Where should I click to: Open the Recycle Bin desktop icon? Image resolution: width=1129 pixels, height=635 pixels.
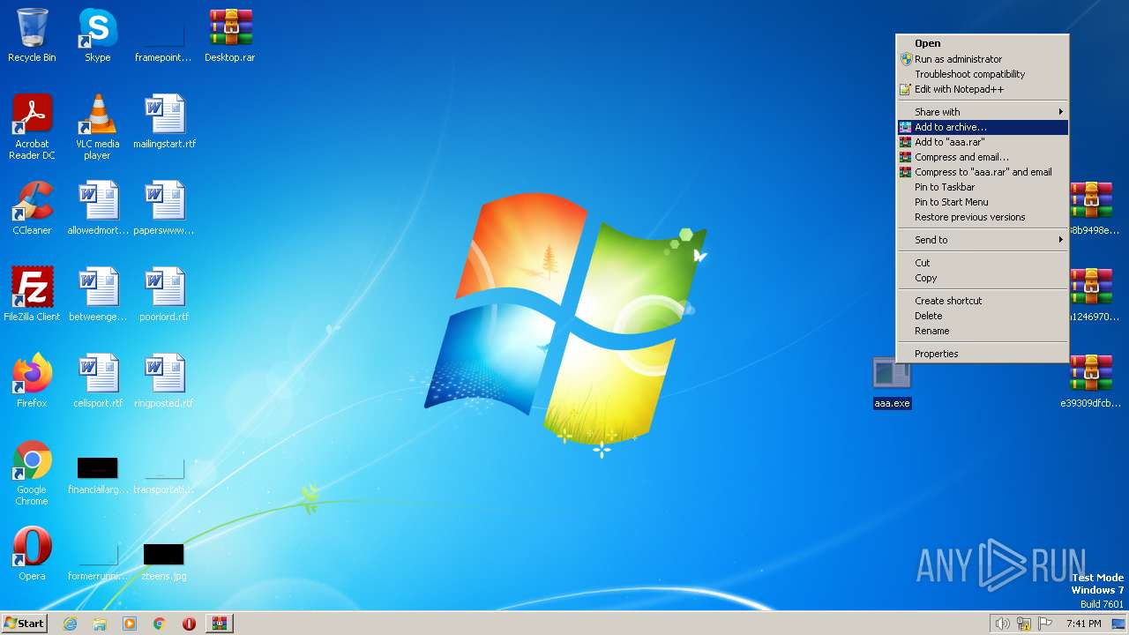[32, 35]
